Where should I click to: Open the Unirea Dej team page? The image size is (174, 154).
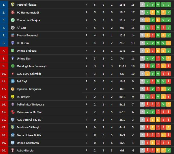coord(24,58)
